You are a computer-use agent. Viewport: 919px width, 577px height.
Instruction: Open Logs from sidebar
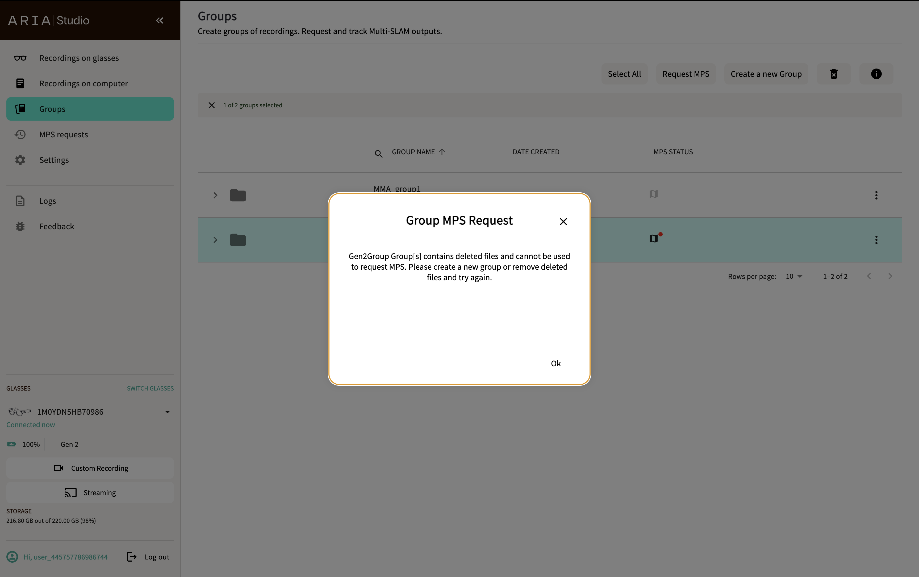coord(90,201)
